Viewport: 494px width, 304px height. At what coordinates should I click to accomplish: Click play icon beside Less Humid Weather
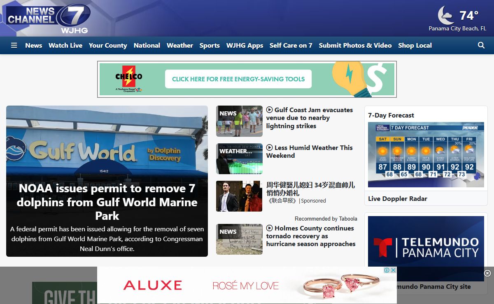click(x=270, y=147)
